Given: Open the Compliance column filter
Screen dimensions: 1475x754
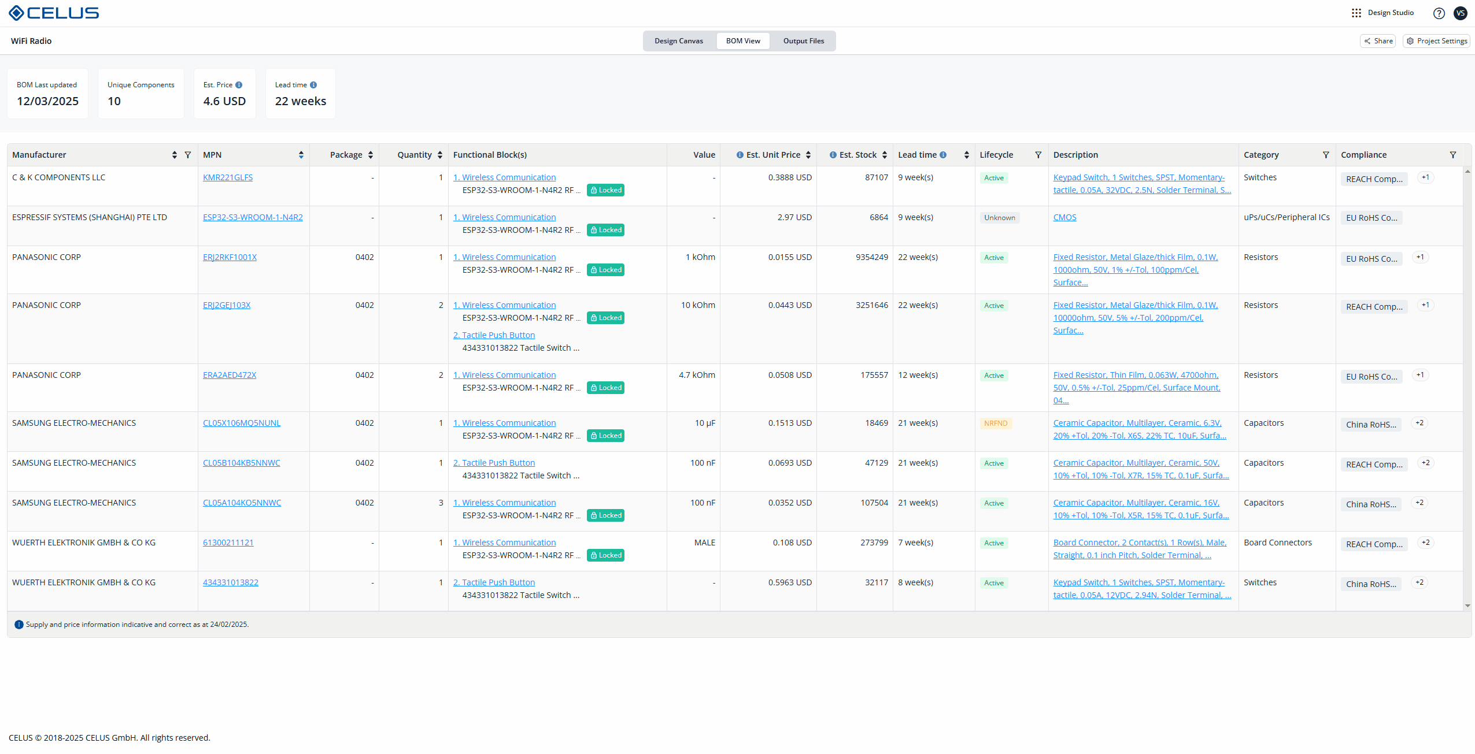Looking at the screenshot, I should (1452, 155).
